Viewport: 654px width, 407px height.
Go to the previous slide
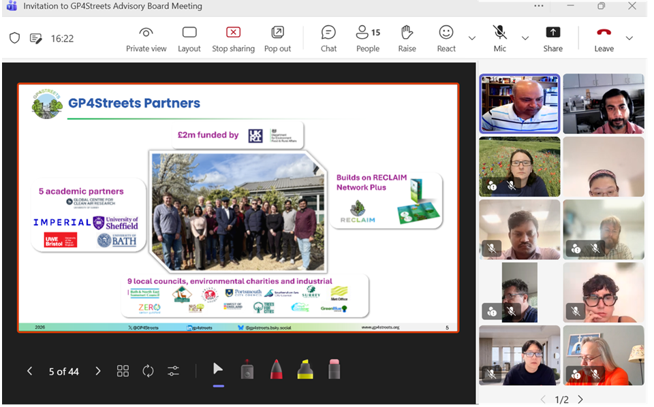click(29, 371)
